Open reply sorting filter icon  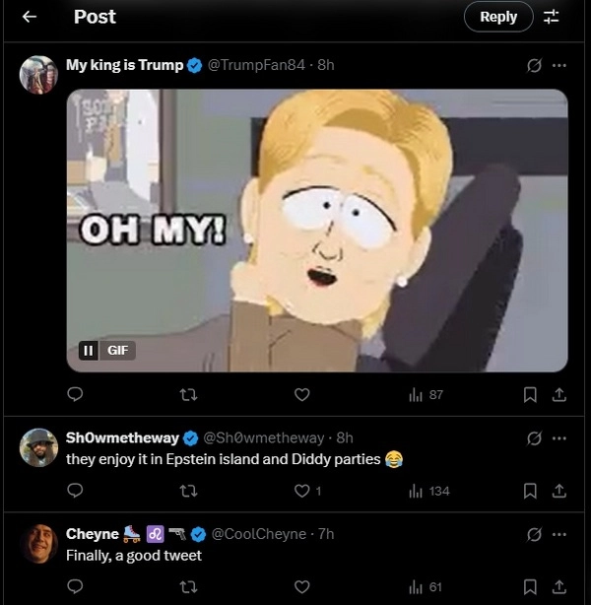coord(552,17)
